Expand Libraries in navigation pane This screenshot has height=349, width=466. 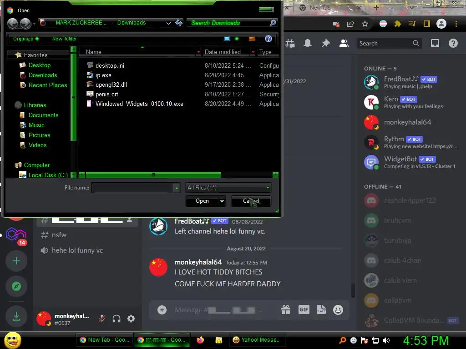tap(35, 105)
